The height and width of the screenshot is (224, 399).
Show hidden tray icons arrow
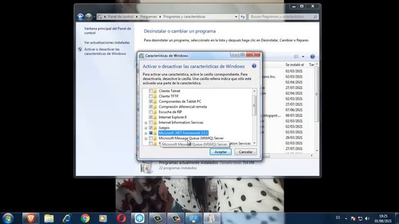click(x=346, y=218)
